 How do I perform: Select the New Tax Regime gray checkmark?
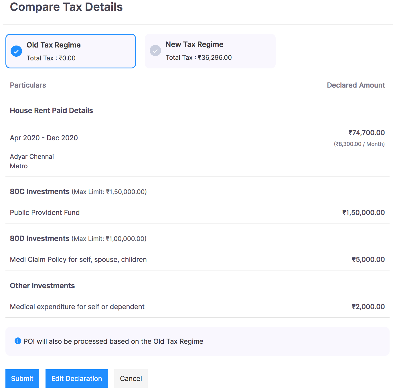click(155, 51)
